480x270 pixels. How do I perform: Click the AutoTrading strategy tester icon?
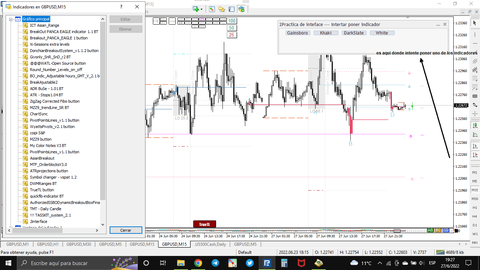241,9
